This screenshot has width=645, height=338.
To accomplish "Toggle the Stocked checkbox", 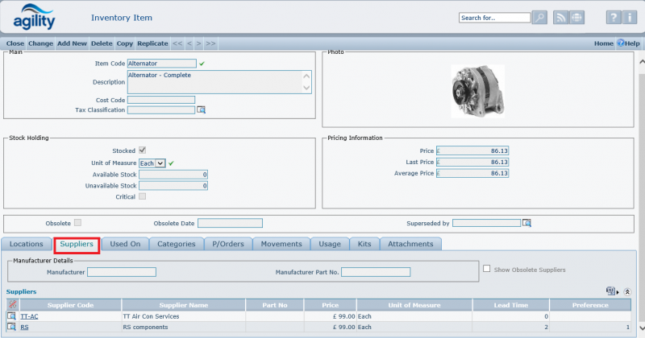I will (143, 150).
